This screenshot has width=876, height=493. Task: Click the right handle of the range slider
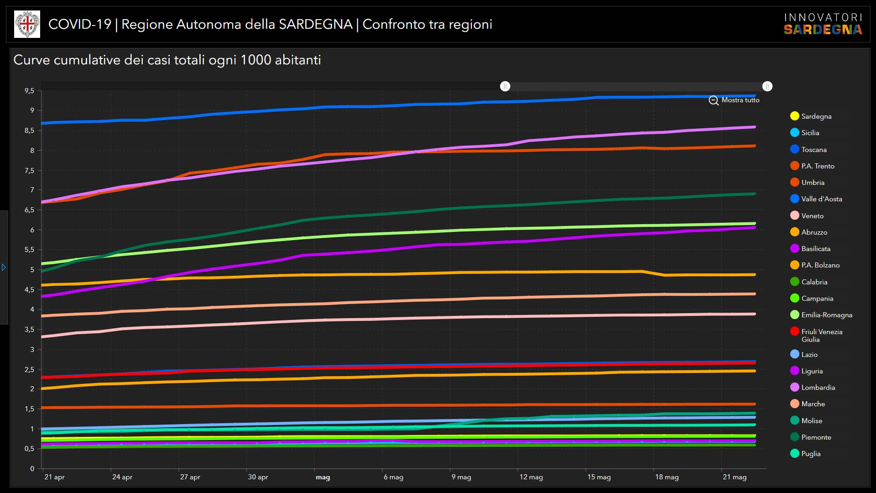tap(767, 86)
